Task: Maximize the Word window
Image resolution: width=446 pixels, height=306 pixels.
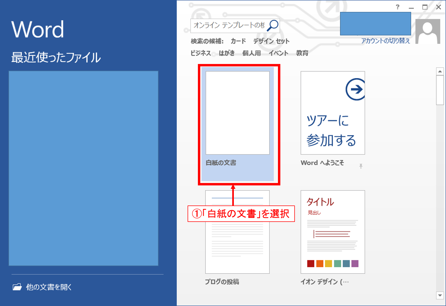Action: point(425,7)
